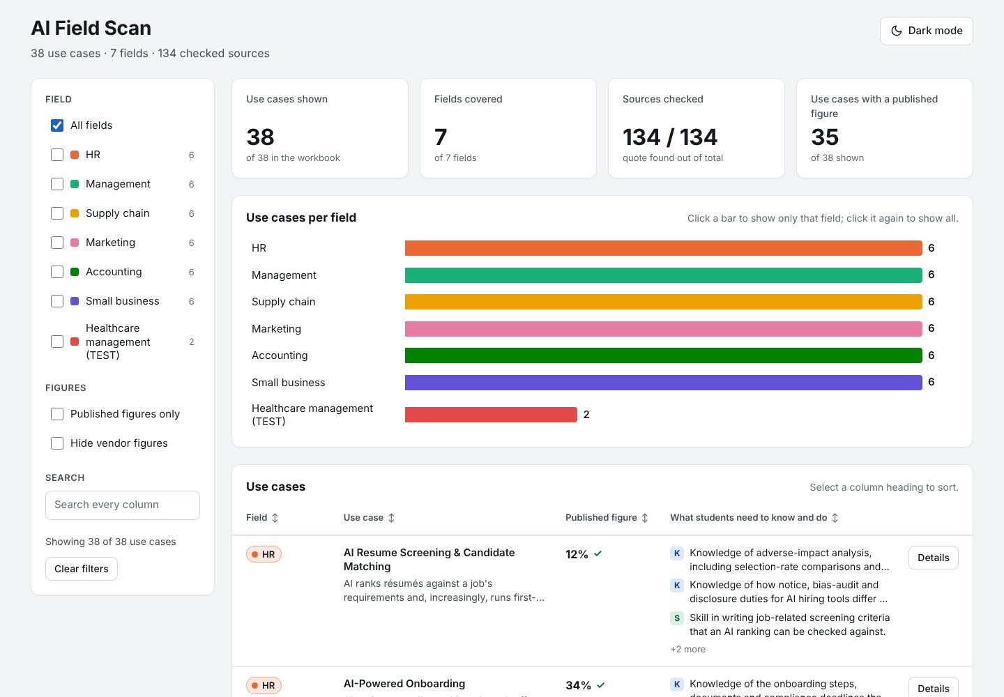
Task: Open Details for AI Resume Screening
Action: click(x=933, y=558)
